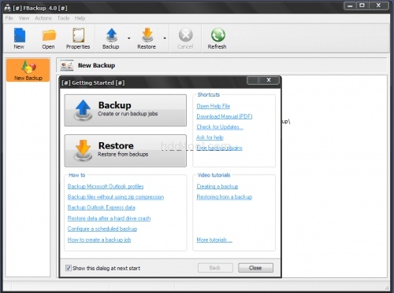The height and width of the screenshot is (293, 394).
Task: Click the large Backup button in Getting Started
Action: click(x=125, y=110)
